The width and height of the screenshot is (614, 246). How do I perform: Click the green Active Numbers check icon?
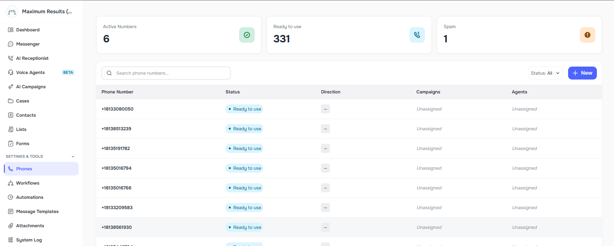(x=247, y=35)
